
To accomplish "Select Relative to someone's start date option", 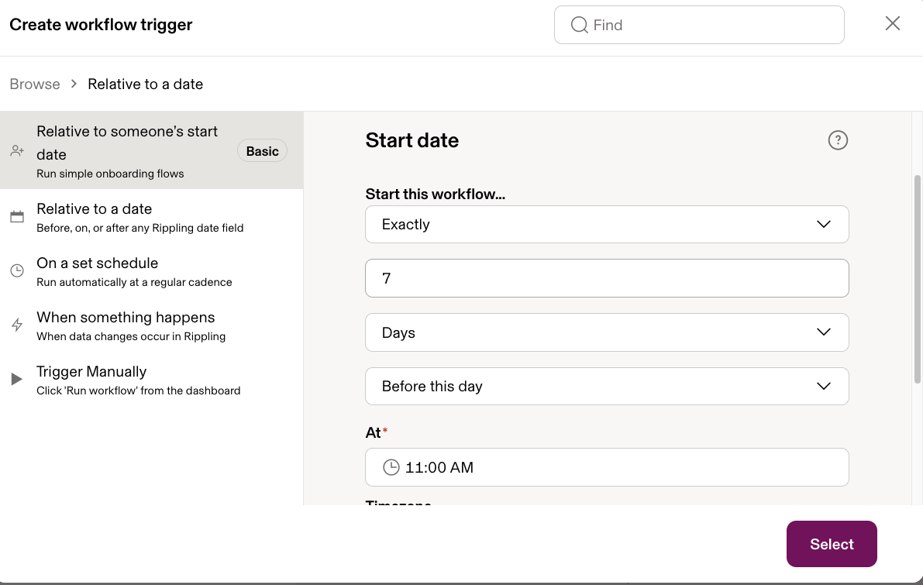I will [151, 150].
